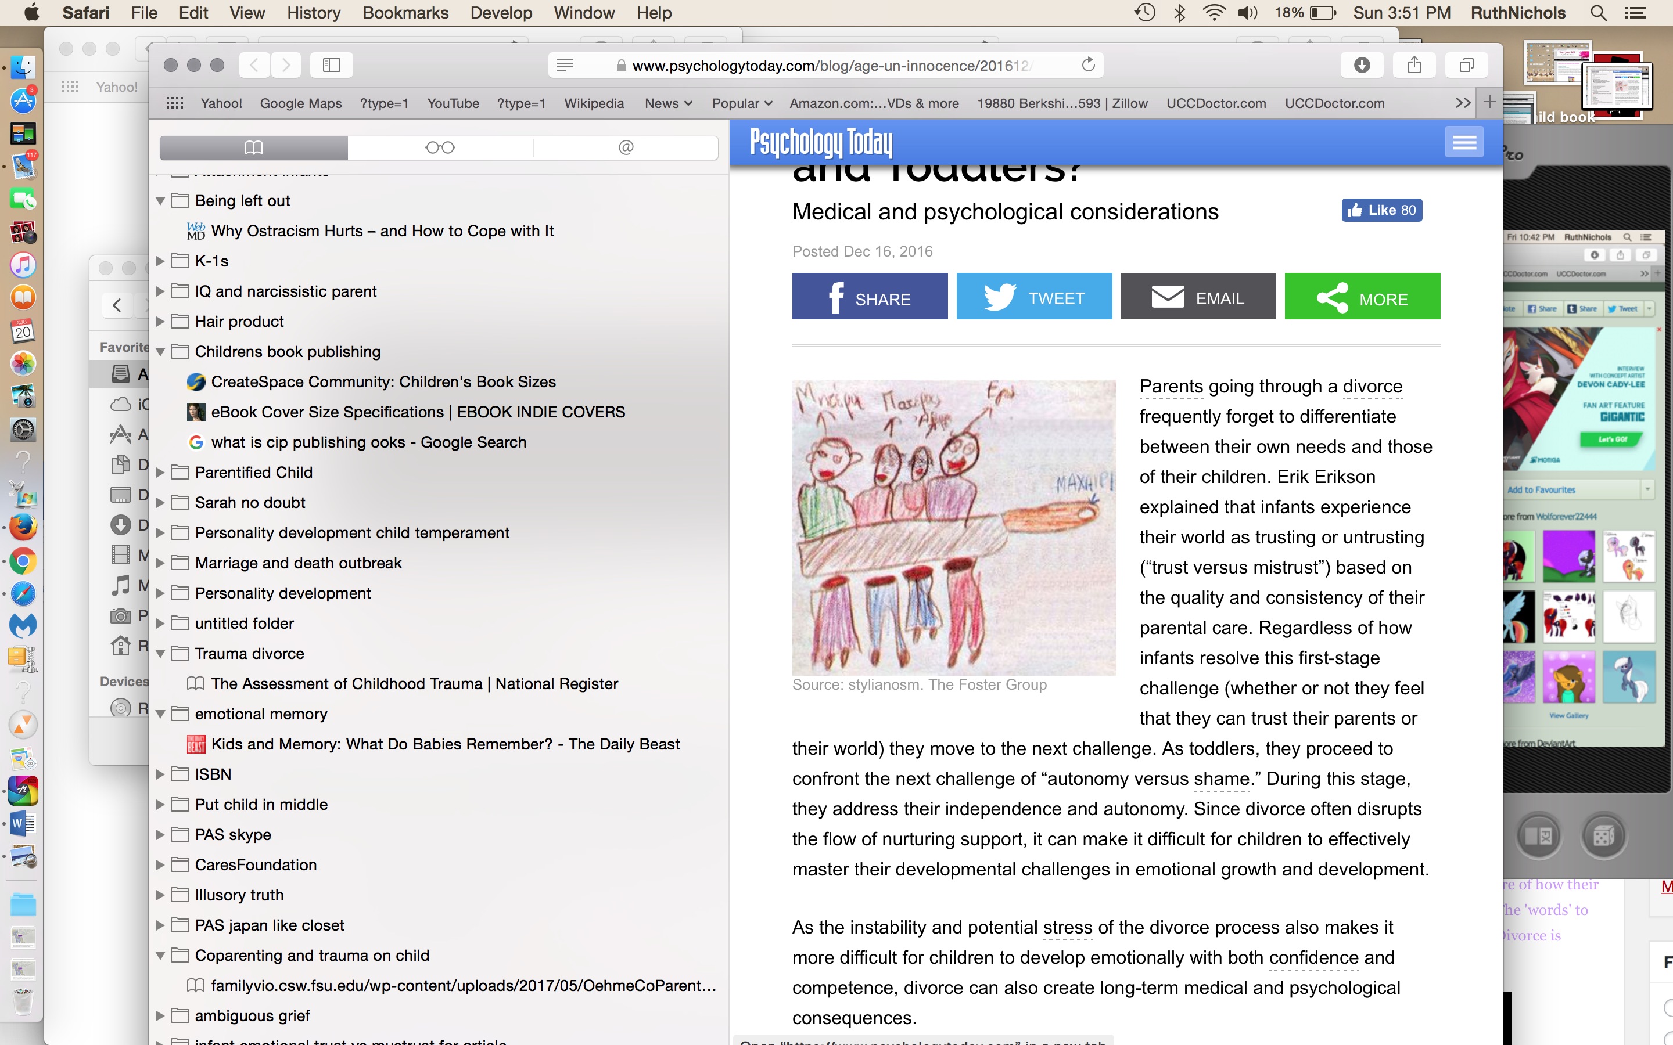Collapse the Trauma divorce folder
Viewport: 1673px width, 1045px height.
pos(160,654)
